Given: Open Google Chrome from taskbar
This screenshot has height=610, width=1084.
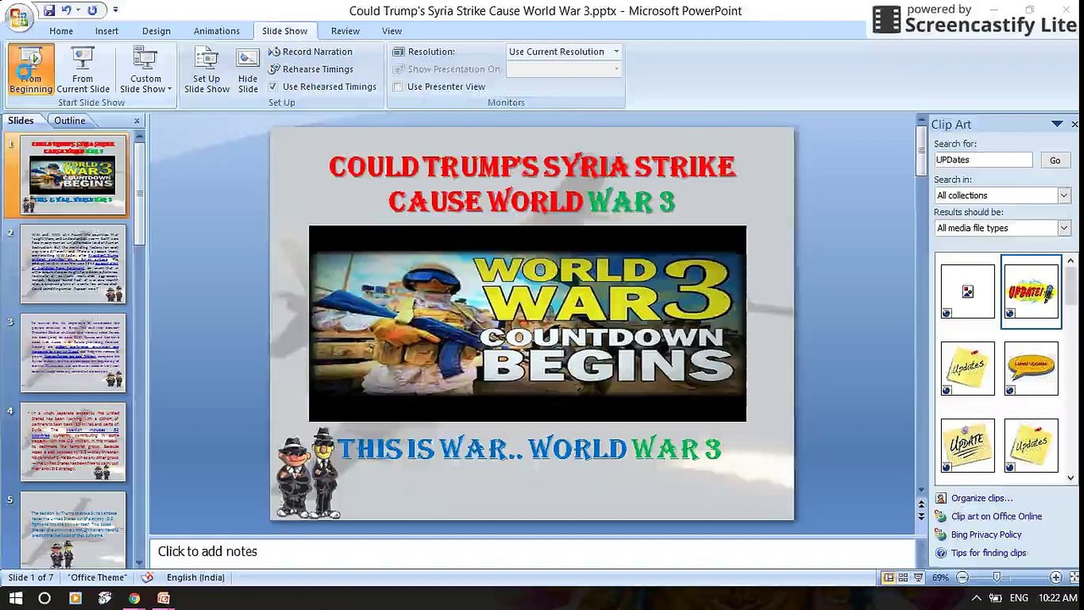Looking at the screenshot, I should (x=134, y=598).
